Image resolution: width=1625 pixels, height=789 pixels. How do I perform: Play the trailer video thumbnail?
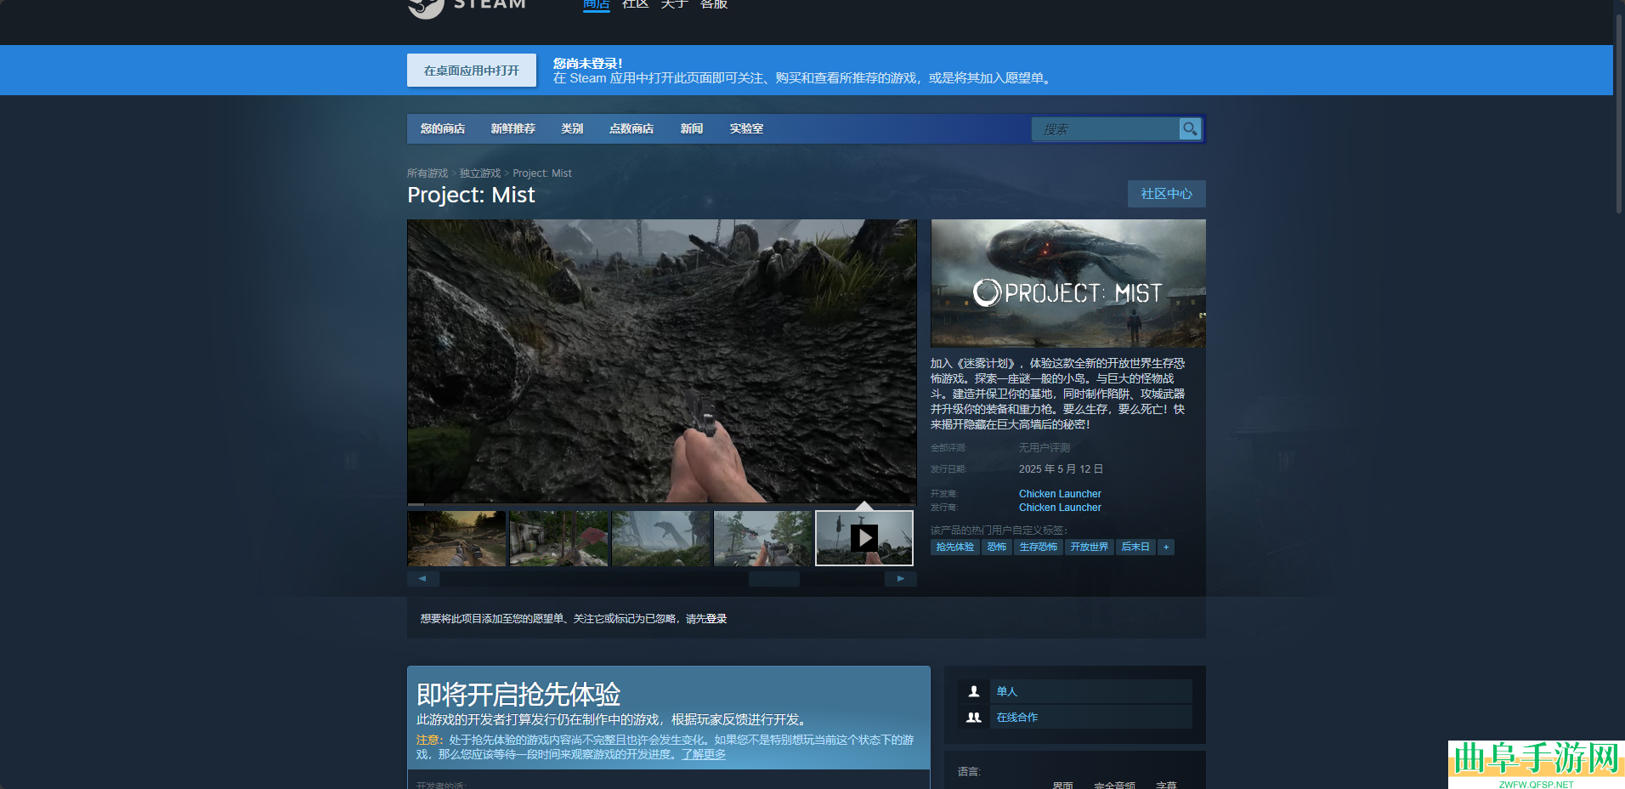pyautogui.click(x=864, y=538)
